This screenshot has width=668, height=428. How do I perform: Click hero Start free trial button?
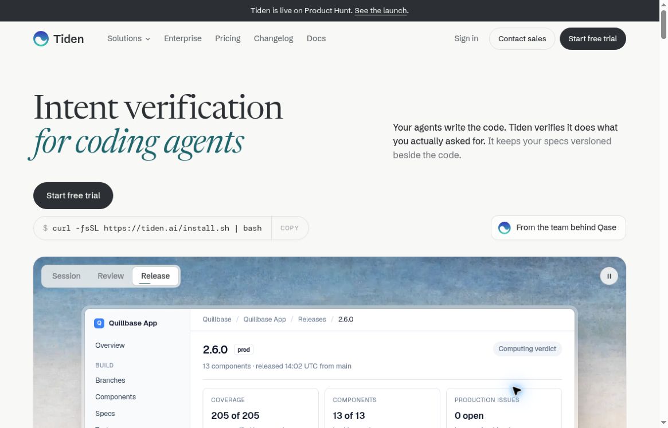pyautogui.click(x=73, y=195)
